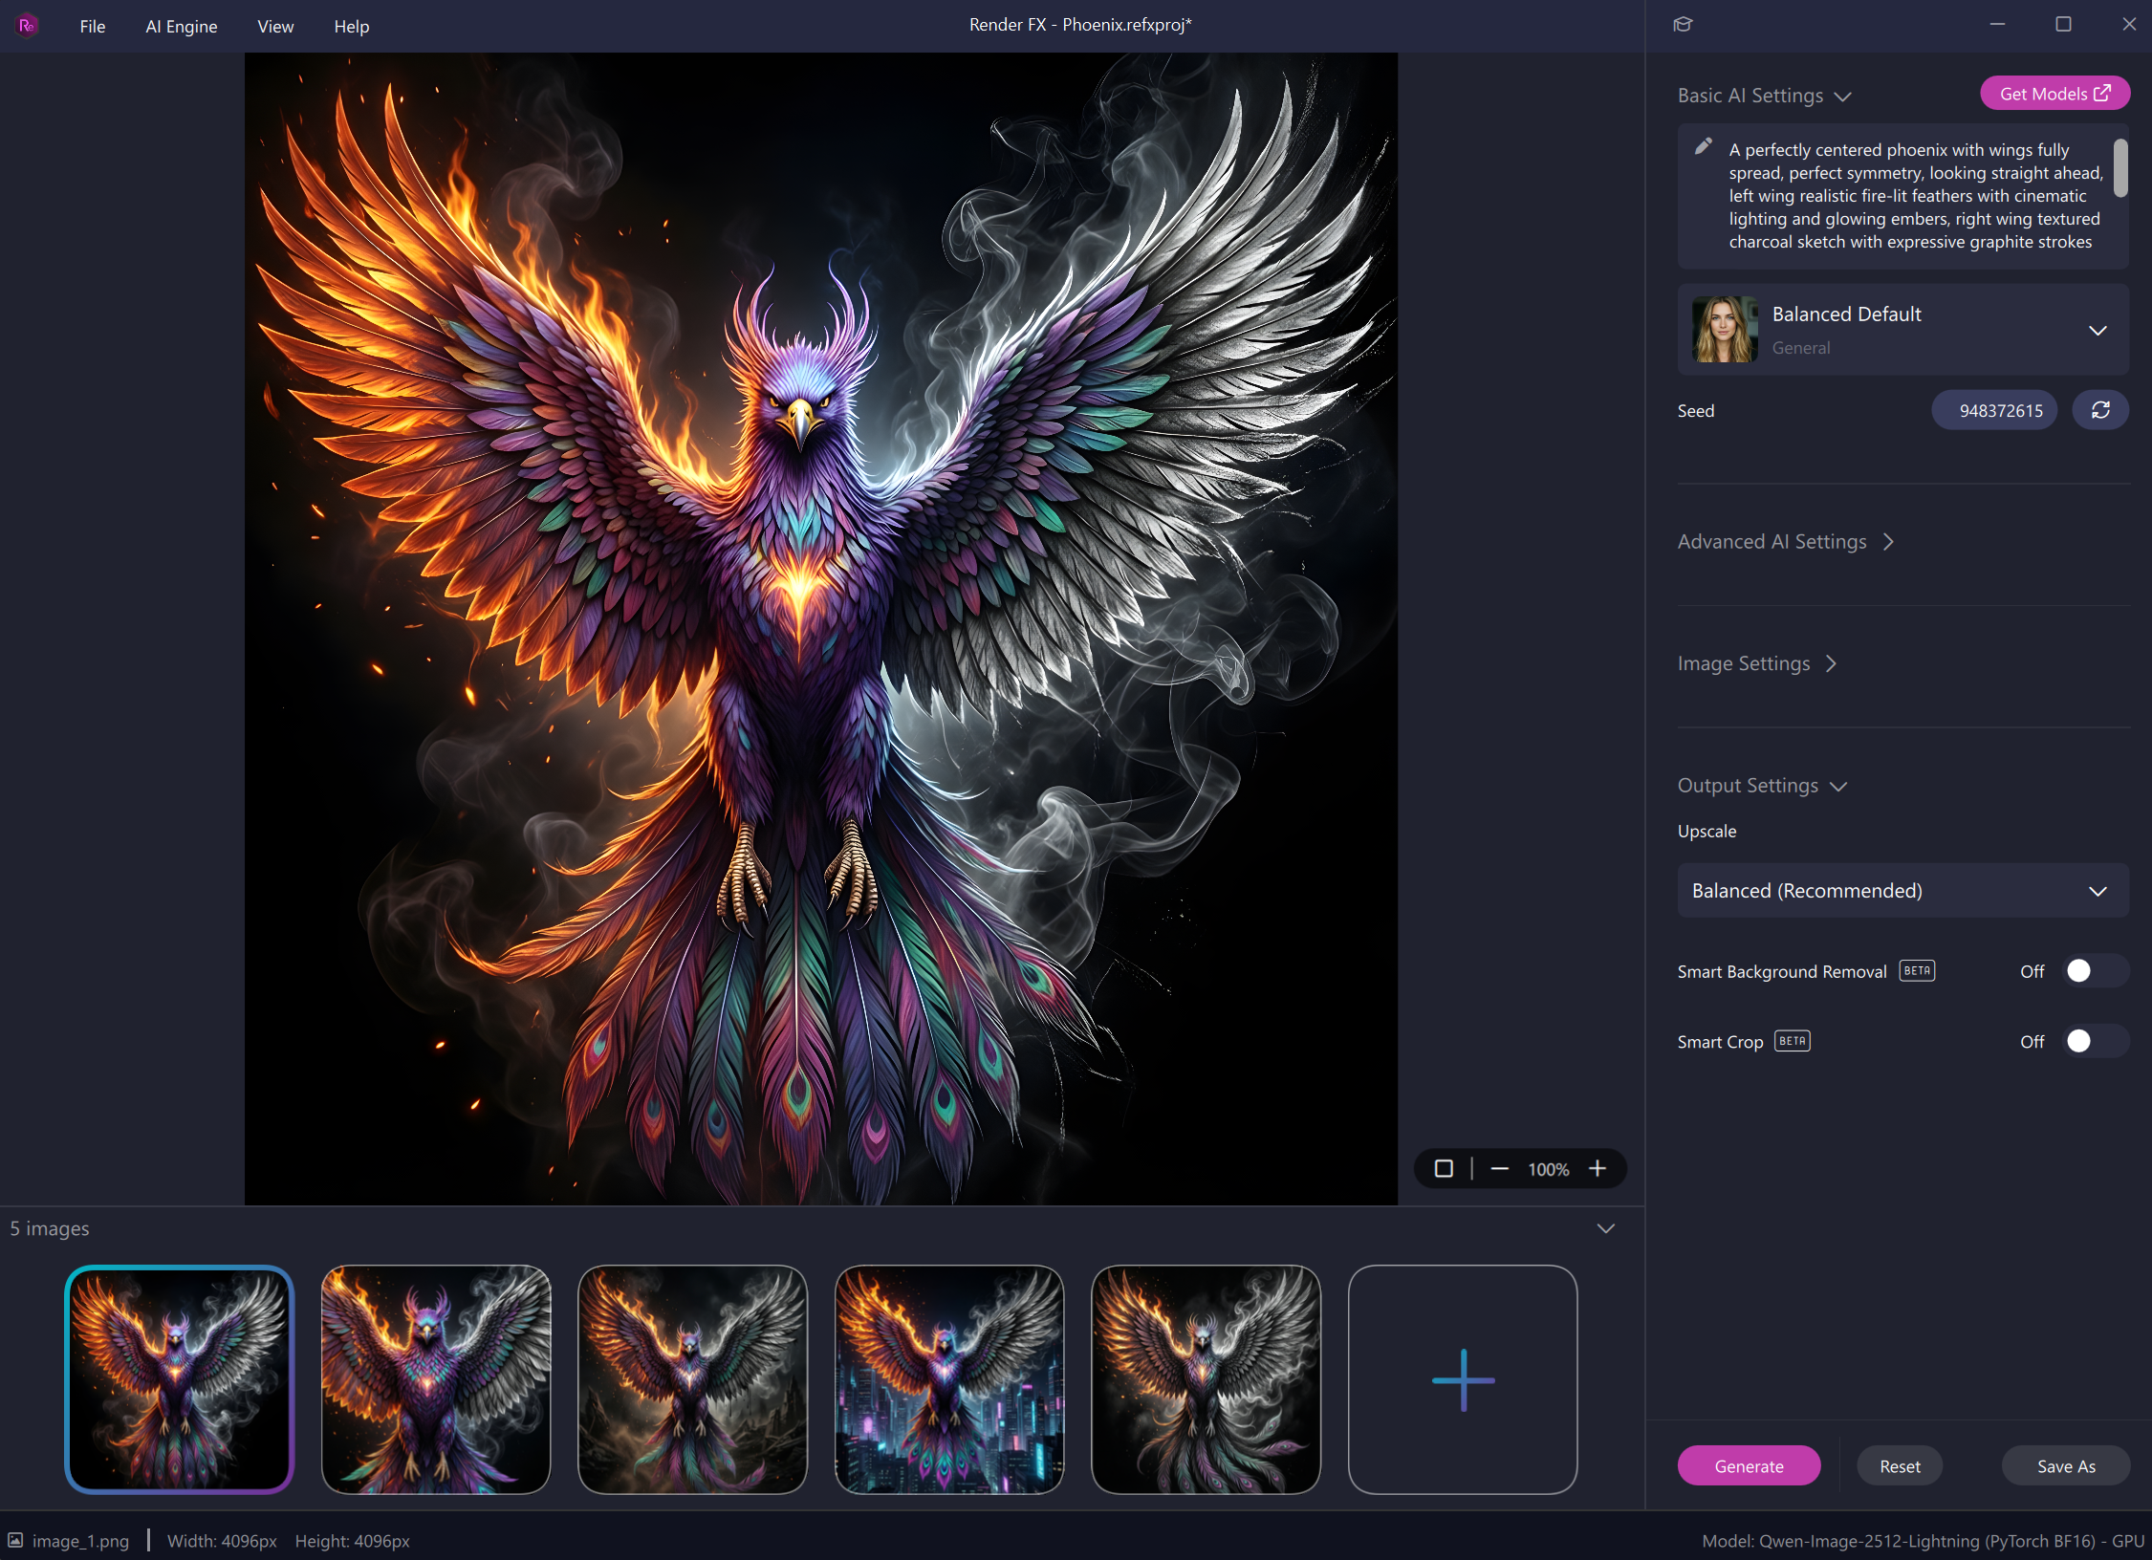Turn on the Smart Crop toggle
The height and width of the screenshot is (1560, 2152).
coord(2094,1041)
